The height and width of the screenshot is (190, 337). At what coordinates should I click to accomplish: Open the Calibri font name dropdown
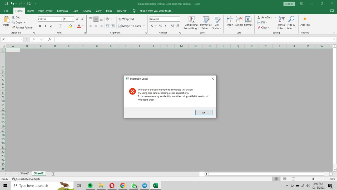pos(61,19)
